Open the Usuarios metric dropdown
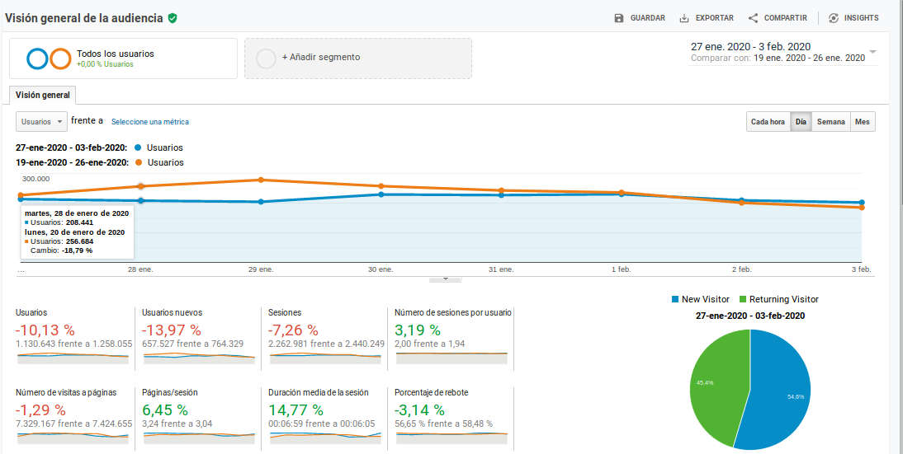903x454 pixels. (42, 122)
